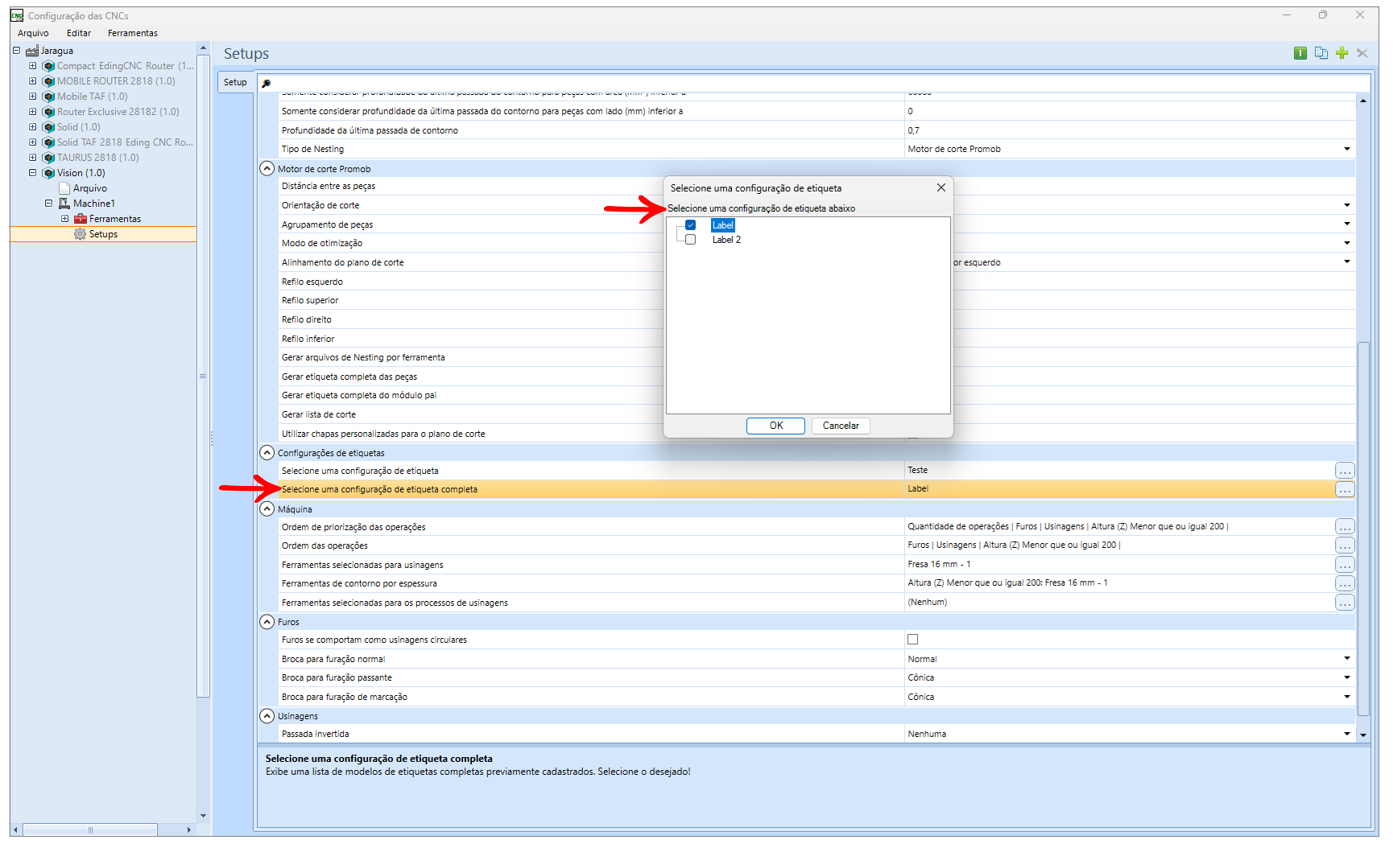Collapse the Motor de corte Promob section
This screenshot has width=1393, height=848.
(267, 169)
